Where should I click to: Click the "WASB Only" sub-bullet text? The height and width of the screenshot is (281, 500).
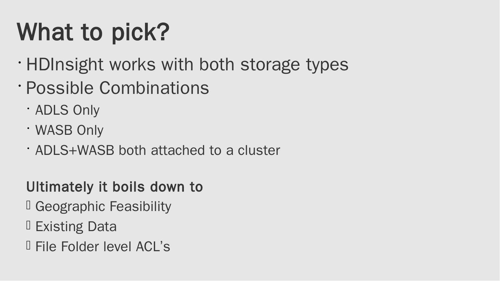(69, 130)
